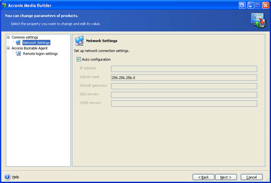Click the 'You can change parameters of products.' heading

coord(41,16)
